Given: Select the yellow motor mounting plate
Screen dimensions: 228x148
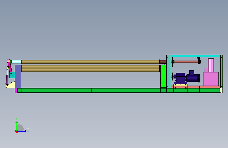Looking at the screenshot, I should pyautogui.click(x=180, y=85).
